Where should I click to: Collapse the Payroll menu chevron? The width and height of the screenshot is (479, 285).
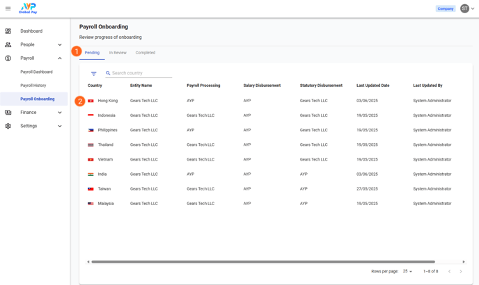tap(60, 58)
